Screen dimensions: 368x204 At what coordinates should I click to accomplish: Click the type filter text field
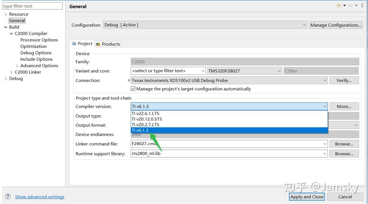(x=32, y=6)
